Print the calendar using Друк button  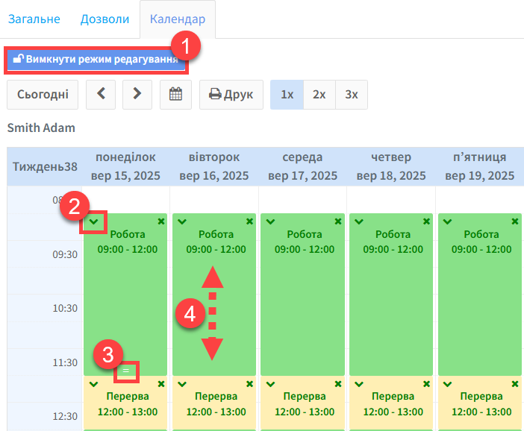click(231, 95)
